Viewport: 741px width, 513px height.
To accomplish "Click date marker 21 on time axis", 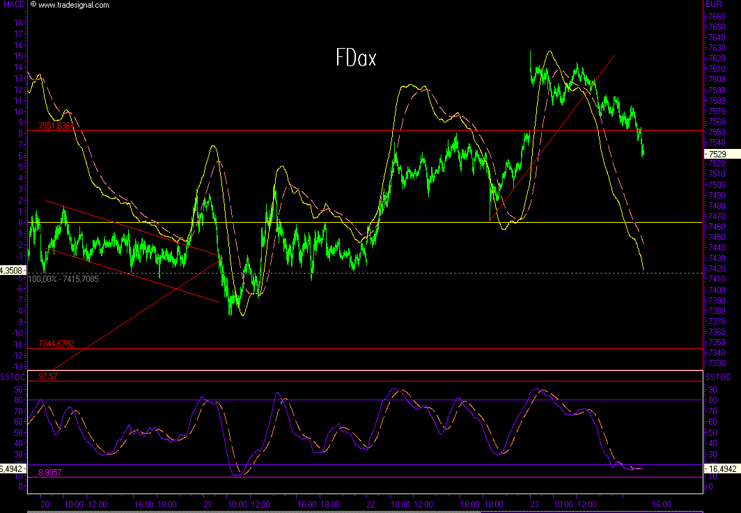I will (x=207, y=504).
